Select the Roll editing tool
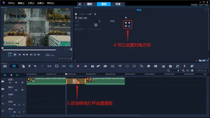The image size is (210, 118). (x=64, y=66)
